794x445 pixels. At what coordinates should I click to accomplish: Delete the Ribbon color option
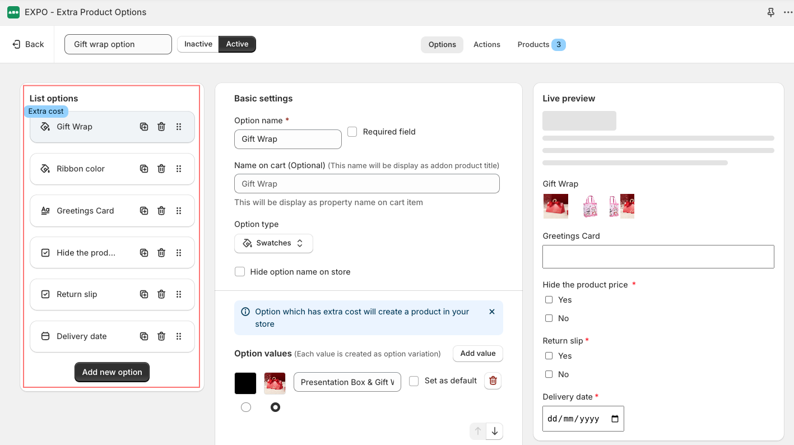161,169
